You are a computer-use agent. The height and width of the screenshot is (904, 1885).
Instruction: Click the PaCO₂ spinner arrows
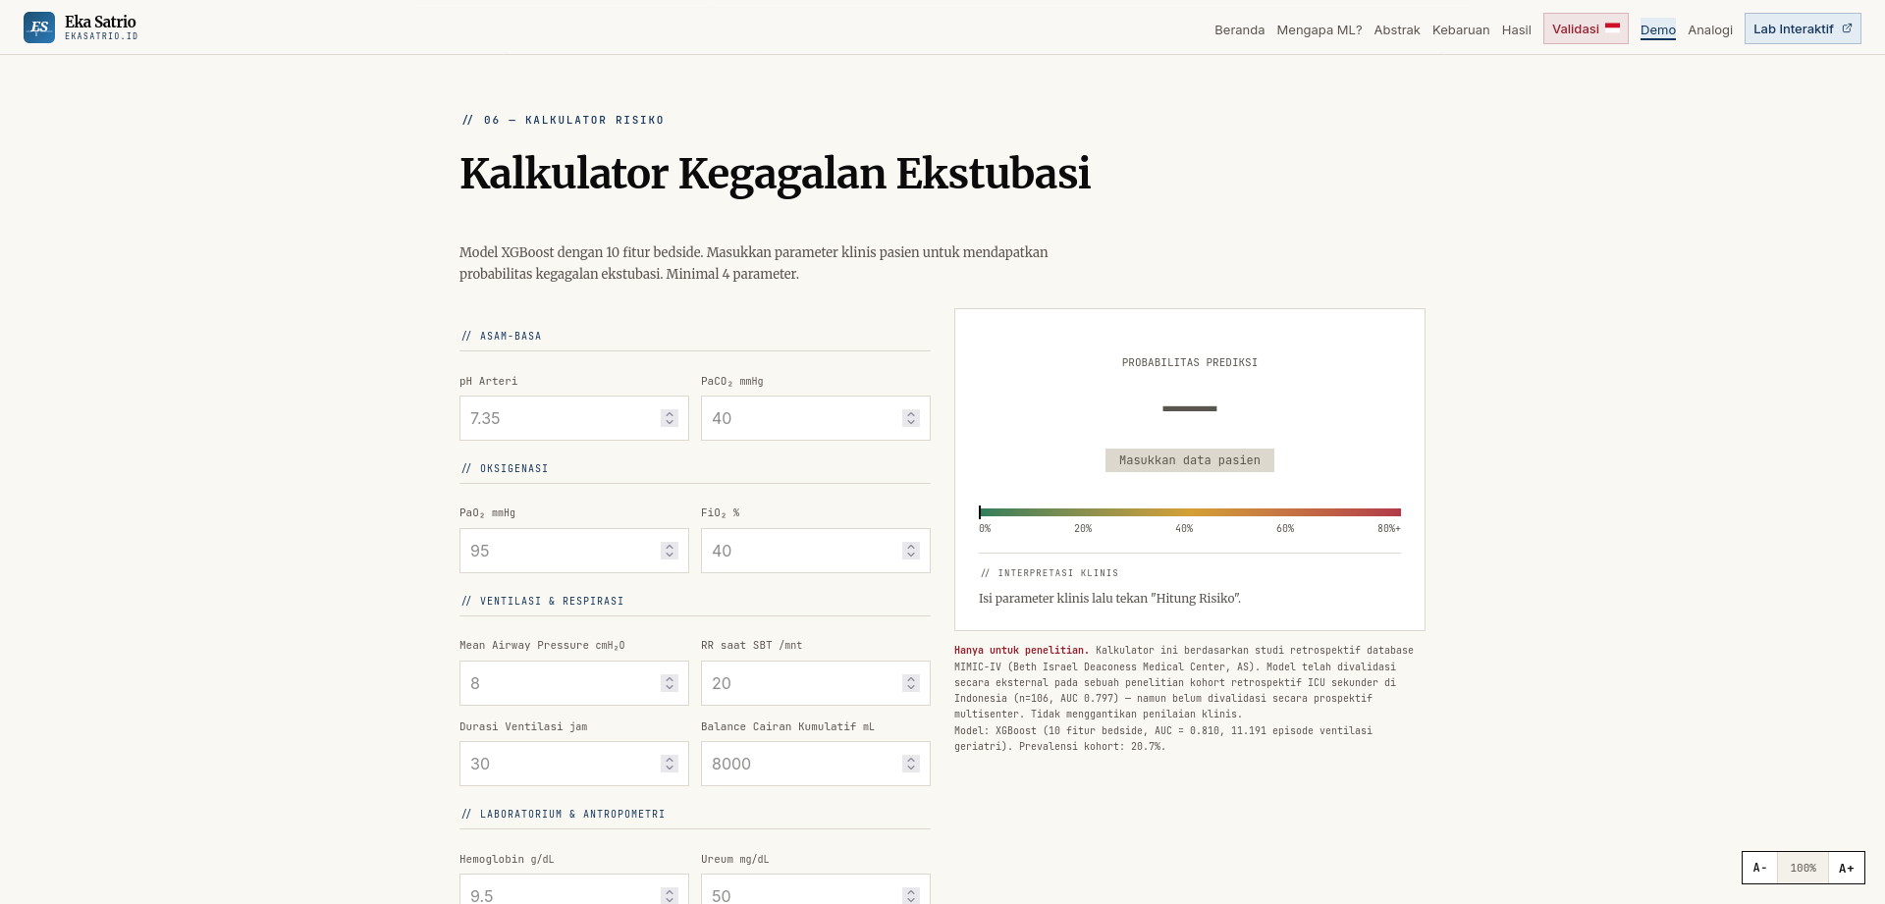pyautogui.click(x=911, y=418)
